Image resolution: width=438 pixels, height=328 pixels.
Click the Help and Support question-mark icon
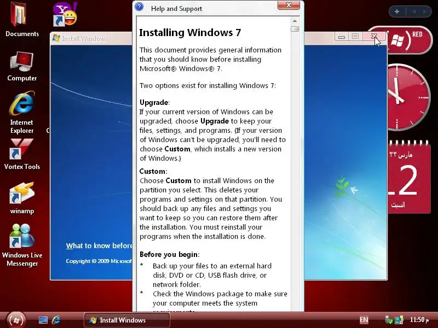pyautogui.click(x=139, y=7)
